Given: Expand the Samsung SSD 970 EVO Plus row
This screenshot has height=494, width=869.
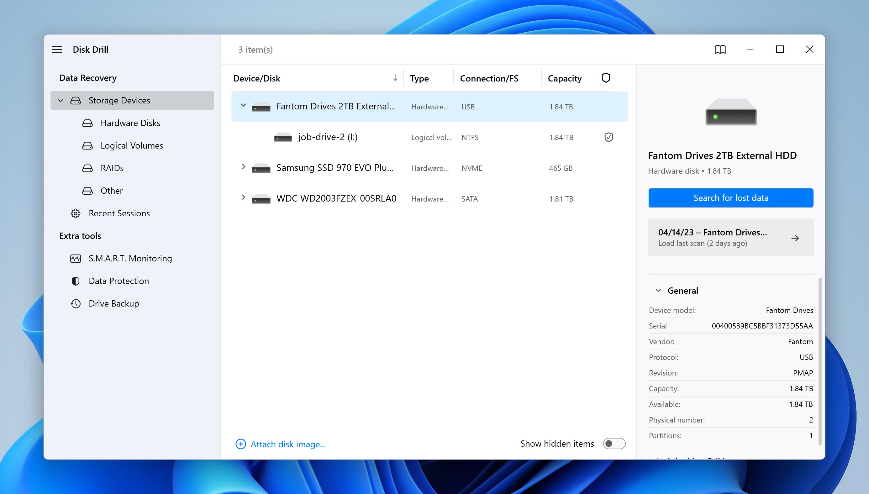Looking at the screenshot, I should [x=243, y=167].
